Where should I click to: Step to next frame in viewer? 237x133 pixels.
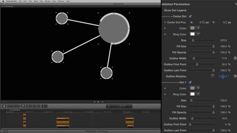[x=103, y=102]
